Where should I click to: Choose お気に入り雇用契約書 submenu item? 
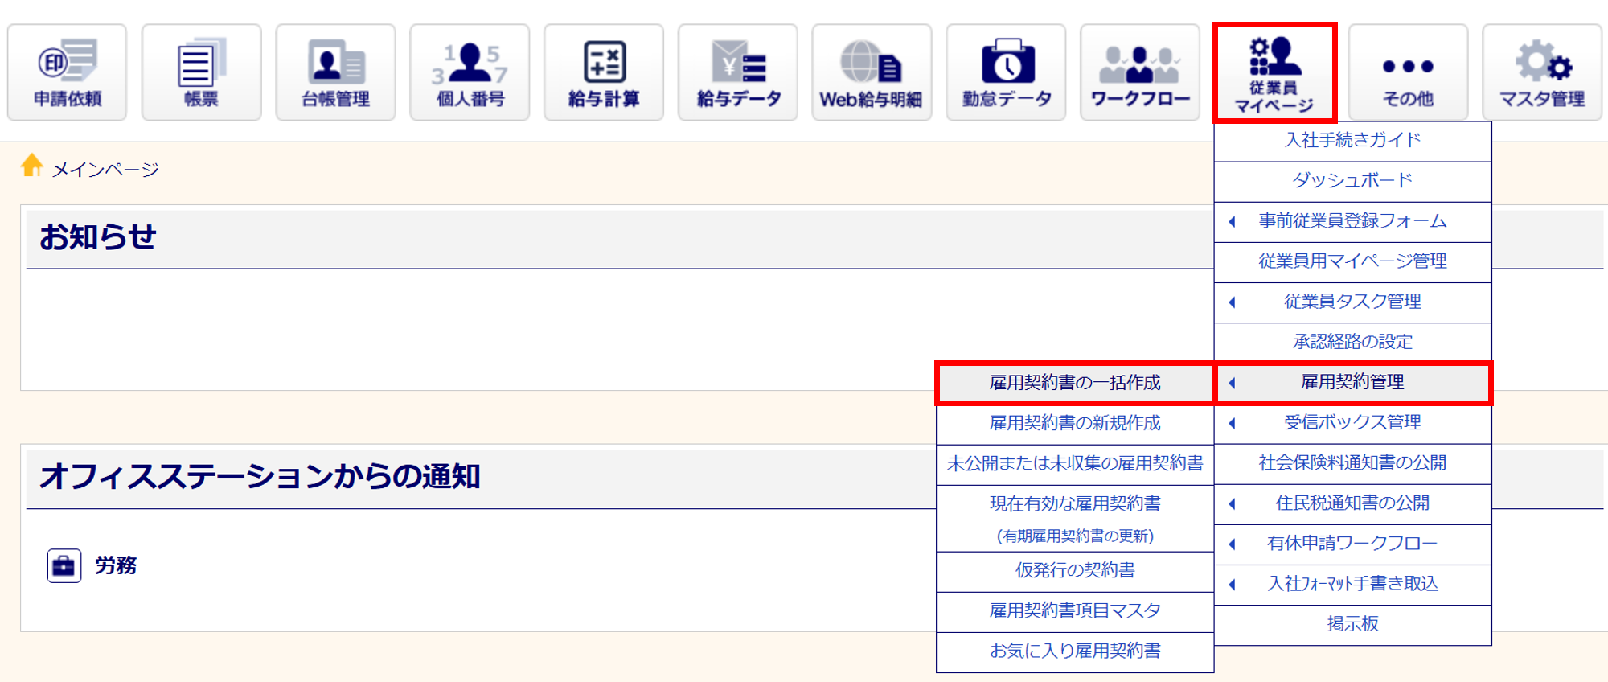point(1075,651)
